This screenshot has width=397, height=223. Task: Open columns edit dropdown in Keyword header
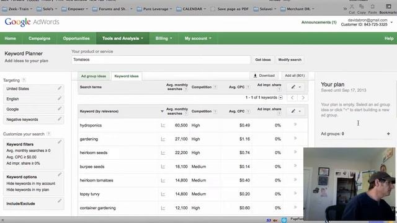click(x=296, y=111)
